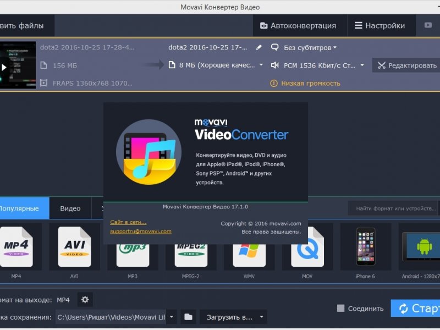Expand the 8 МБ output quality dropdown
The image size is (440, 330).
(x=261, y=65)
